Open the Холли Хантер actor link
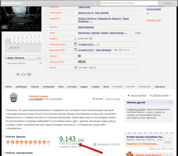Viewport: 178px width, 156px height. point(154,9)
